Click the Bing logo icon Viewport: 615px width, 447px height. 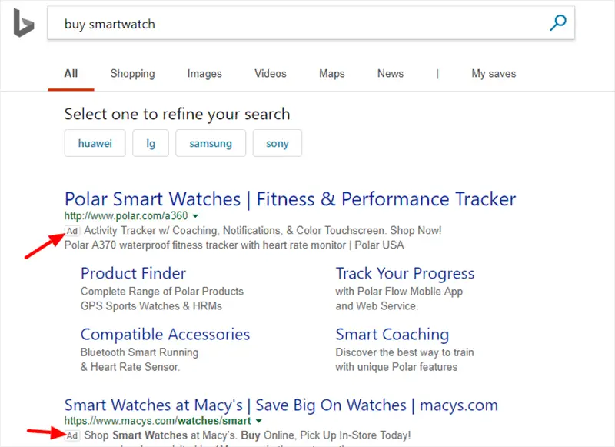(x=24, y=23)
